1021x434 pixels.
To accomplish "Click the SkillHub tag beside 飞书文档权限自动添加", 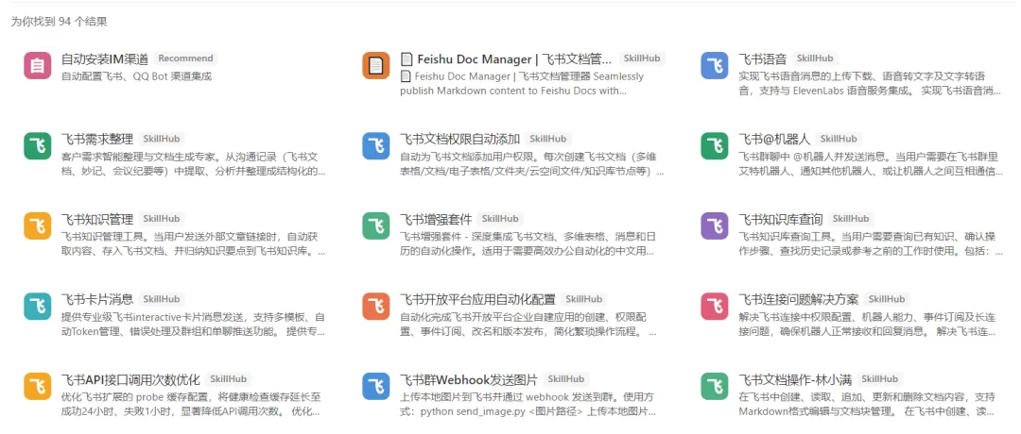I will (x=548, y=139).
